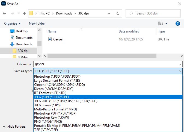Click the view layout icon
The height and width of the screenshot is (132, 184).
pyautogui.click(x=161, y=24)
